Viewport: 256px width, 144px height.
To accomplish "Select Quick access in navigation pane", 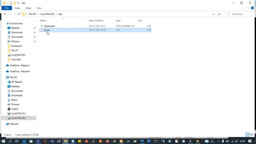I will tap(16, 24).
